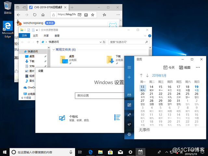The height and width of the screenshot is (156, 208).
Task: Refresh the Edge page
Action: click(35, 15)
